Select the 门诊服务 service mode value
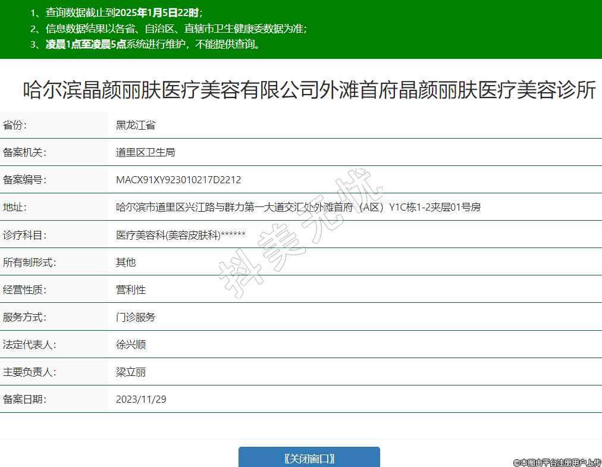This screenshot has height=467, width=602. 136,317
